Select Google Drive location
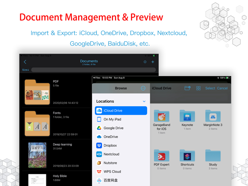This screenshot has height=186, width=248. tap(121, 128)
